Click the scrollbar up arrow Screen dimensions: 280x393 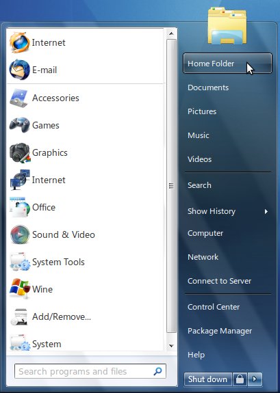click(171, 33)
